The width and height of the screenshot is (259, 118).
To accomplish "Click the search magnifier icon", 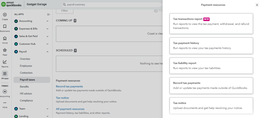I will (x=64, y=5).
